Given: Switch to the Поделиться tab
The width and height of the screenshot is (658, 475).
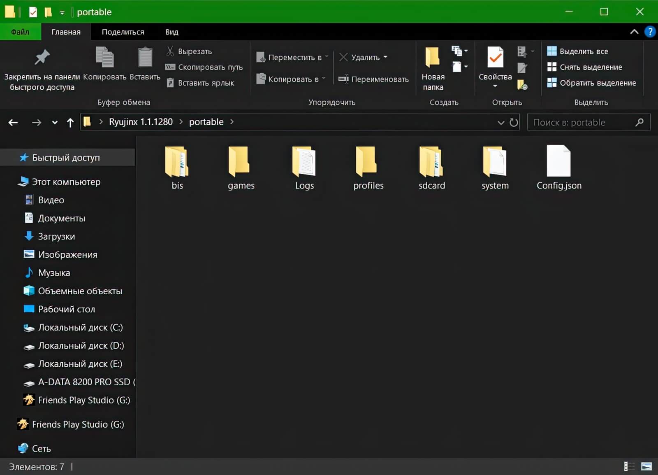Looking at the screenshot, I should click(x=123, y=32).
